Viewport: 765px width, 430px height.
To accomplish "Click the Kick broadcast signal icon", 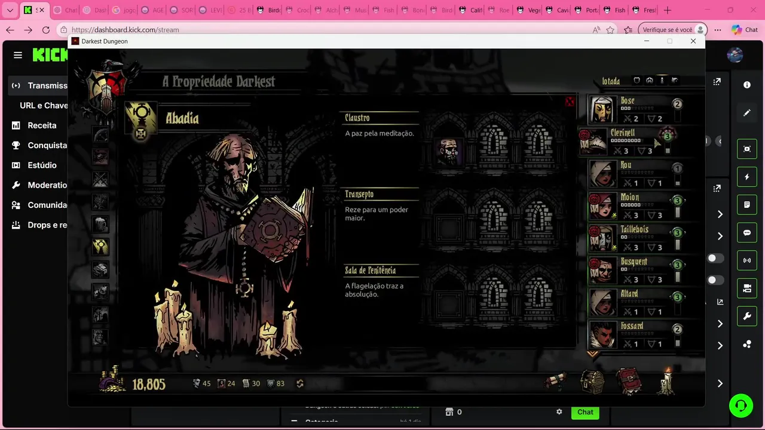I will point(747,260).
